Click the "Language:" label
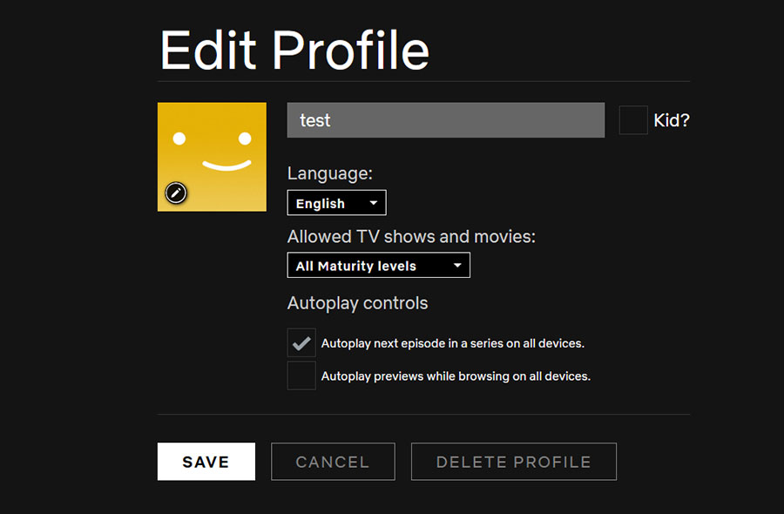Viewport: 784px width, 514px height. click(x=329, y=173)
